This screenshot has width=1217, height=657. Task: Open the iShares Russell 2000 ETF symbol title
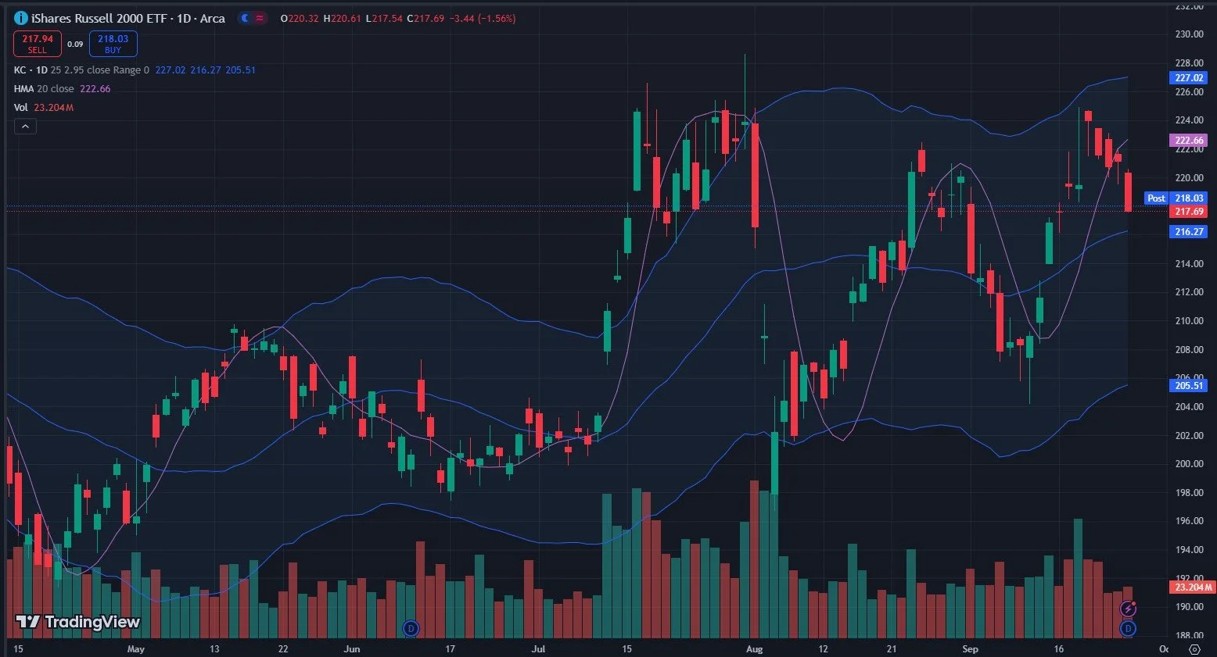point(127,18)
